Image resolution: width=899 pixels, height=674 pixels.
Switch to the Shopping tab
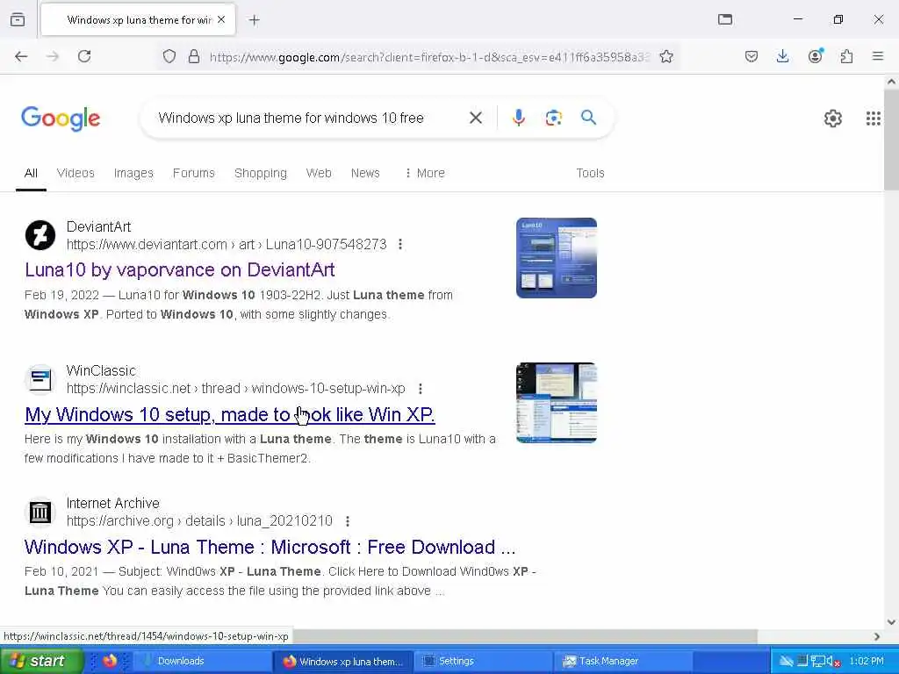click(x=260, y=173)
